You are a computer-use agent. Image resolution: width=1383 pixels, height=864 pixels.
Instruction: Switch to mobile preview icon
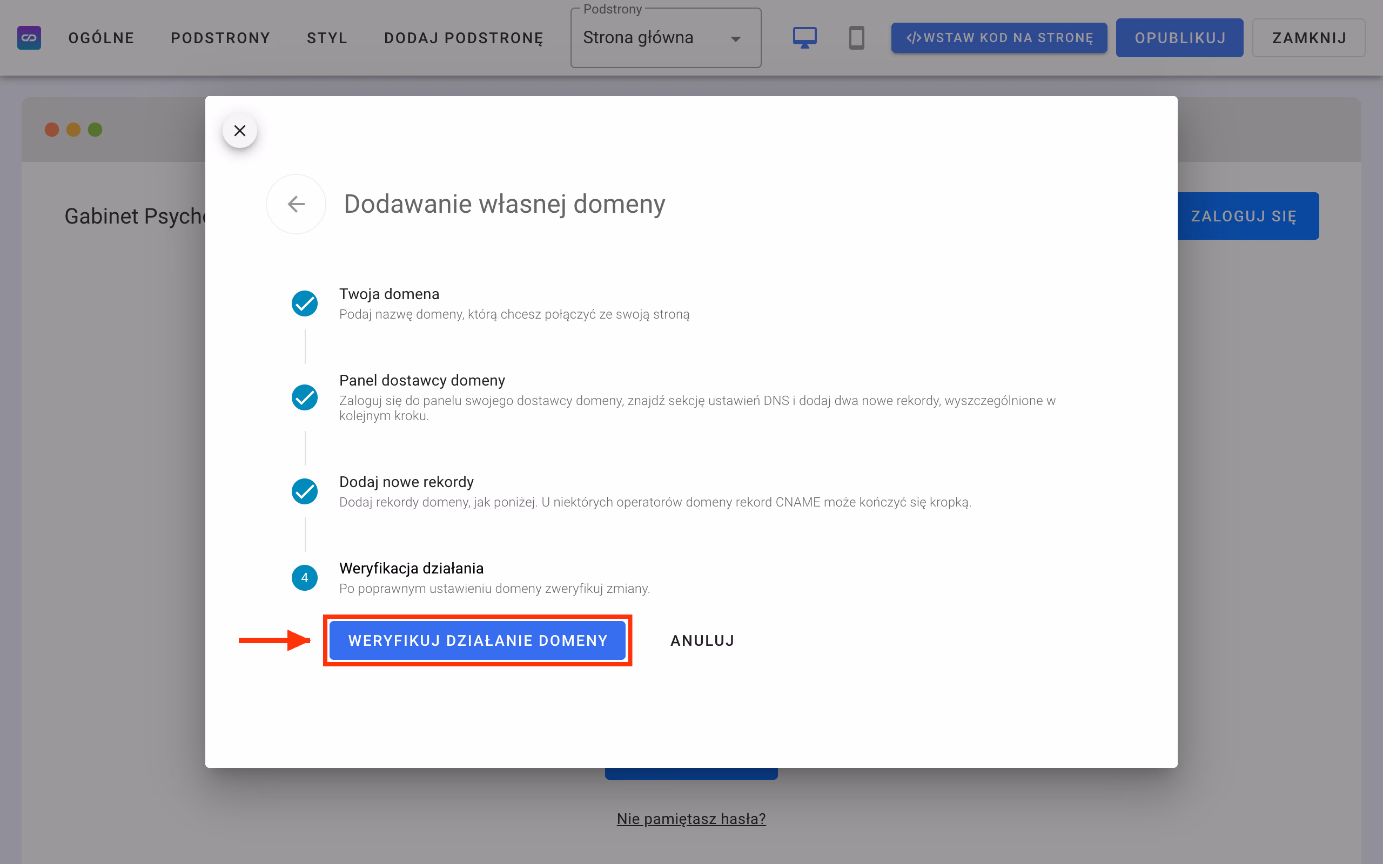(x=856, y=38)
